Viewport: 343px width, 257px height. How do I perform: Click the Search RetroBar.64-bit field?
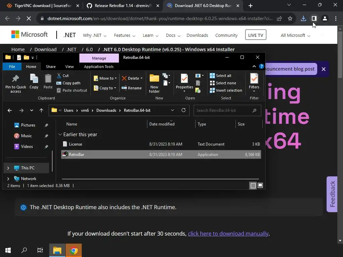pos(227,110)
